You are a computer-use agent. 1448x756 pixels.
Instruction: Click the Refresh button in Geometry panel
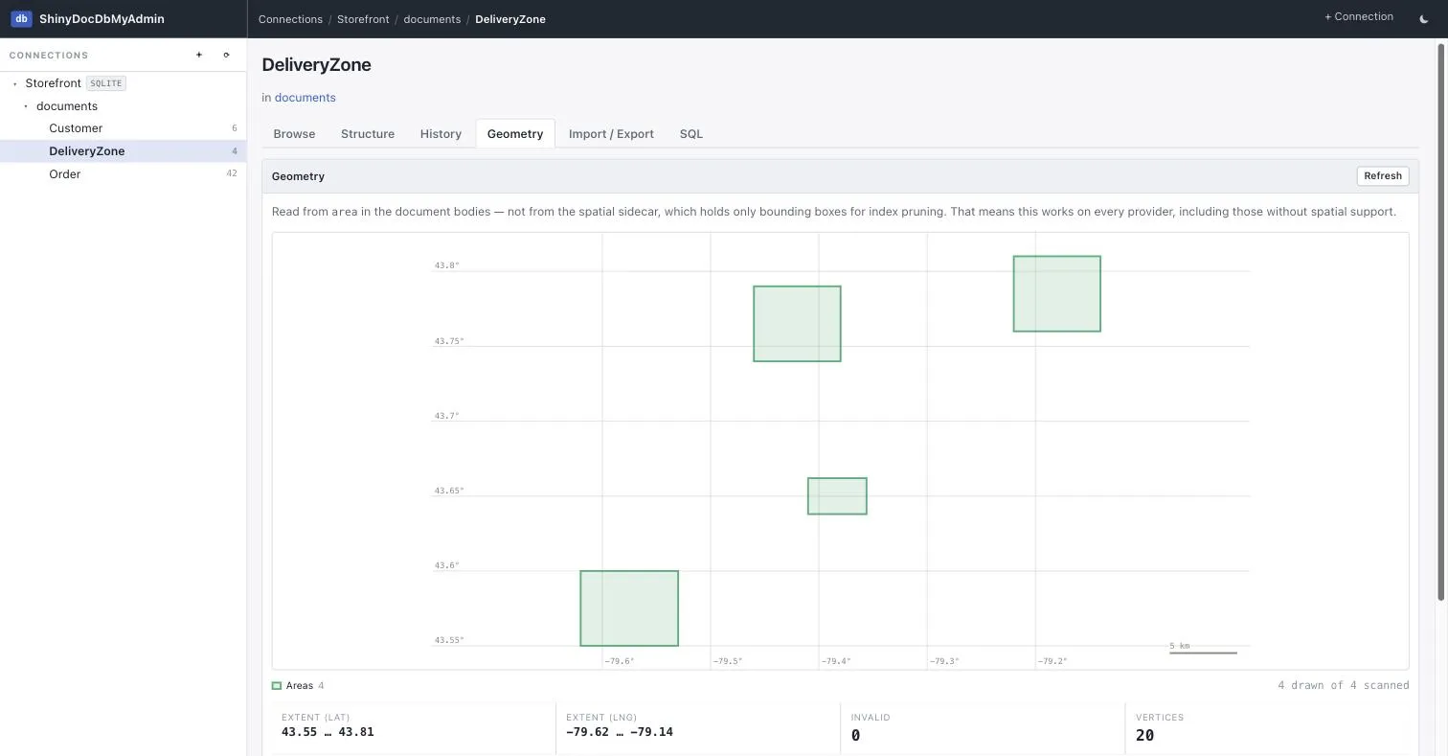(x=1383, y=175)
